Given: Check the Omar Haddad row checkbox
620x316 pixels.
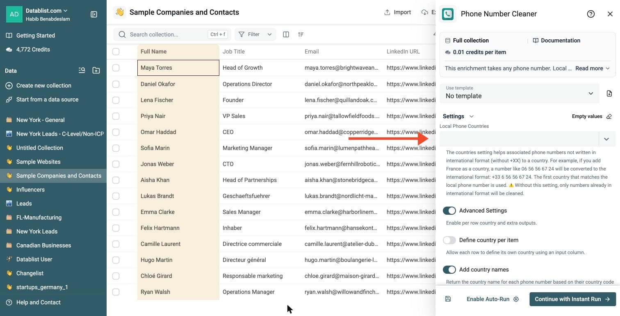Looking at the screenshot, I should coord(116,132).
